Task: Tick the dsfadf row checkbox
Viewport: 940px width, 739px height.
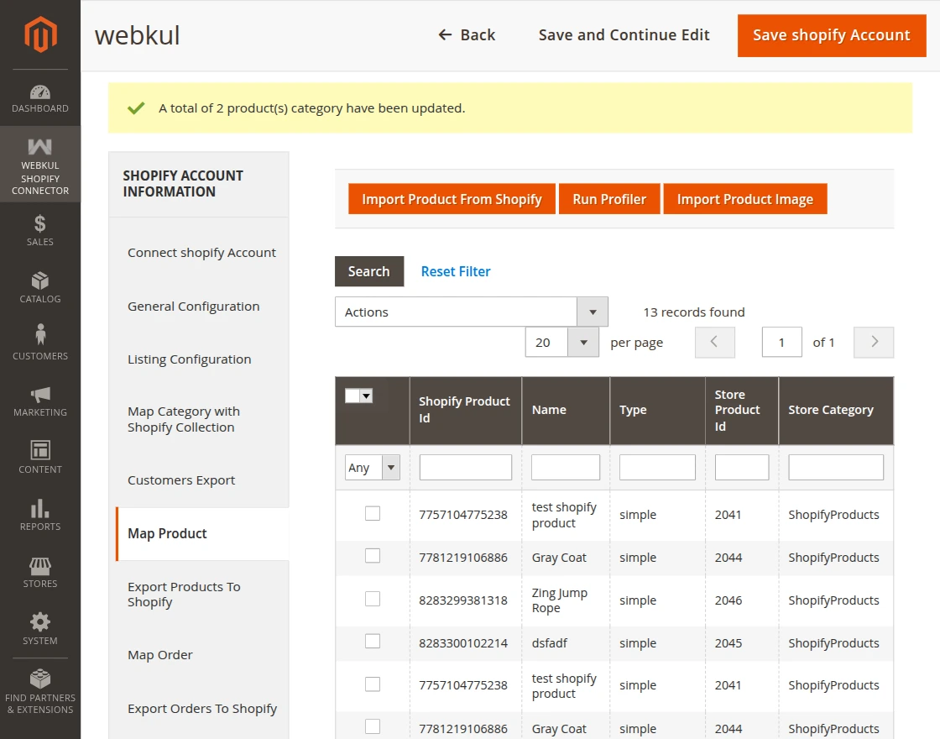Action: 373,642
